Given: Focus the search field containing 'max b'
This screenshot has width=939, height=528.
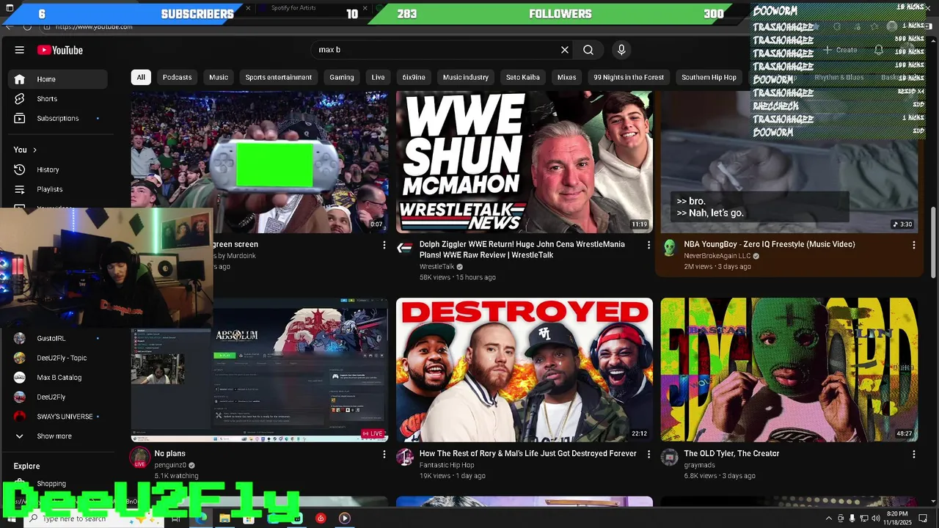Looking at the screenshot, I should tap(436, 50).
